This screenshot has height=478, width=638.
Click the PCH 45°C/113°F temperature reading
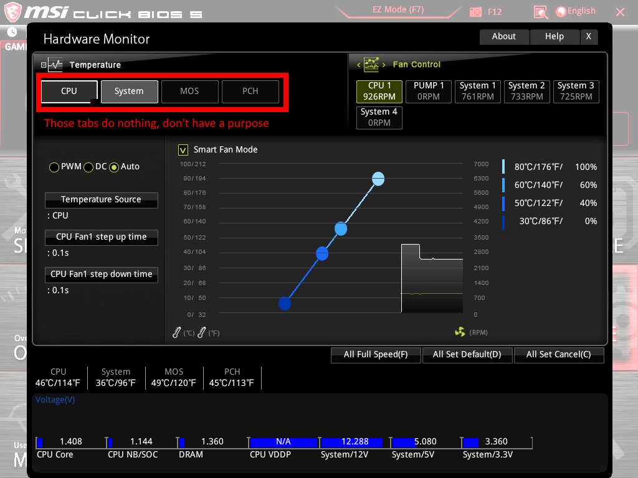(x=232, y=378)
